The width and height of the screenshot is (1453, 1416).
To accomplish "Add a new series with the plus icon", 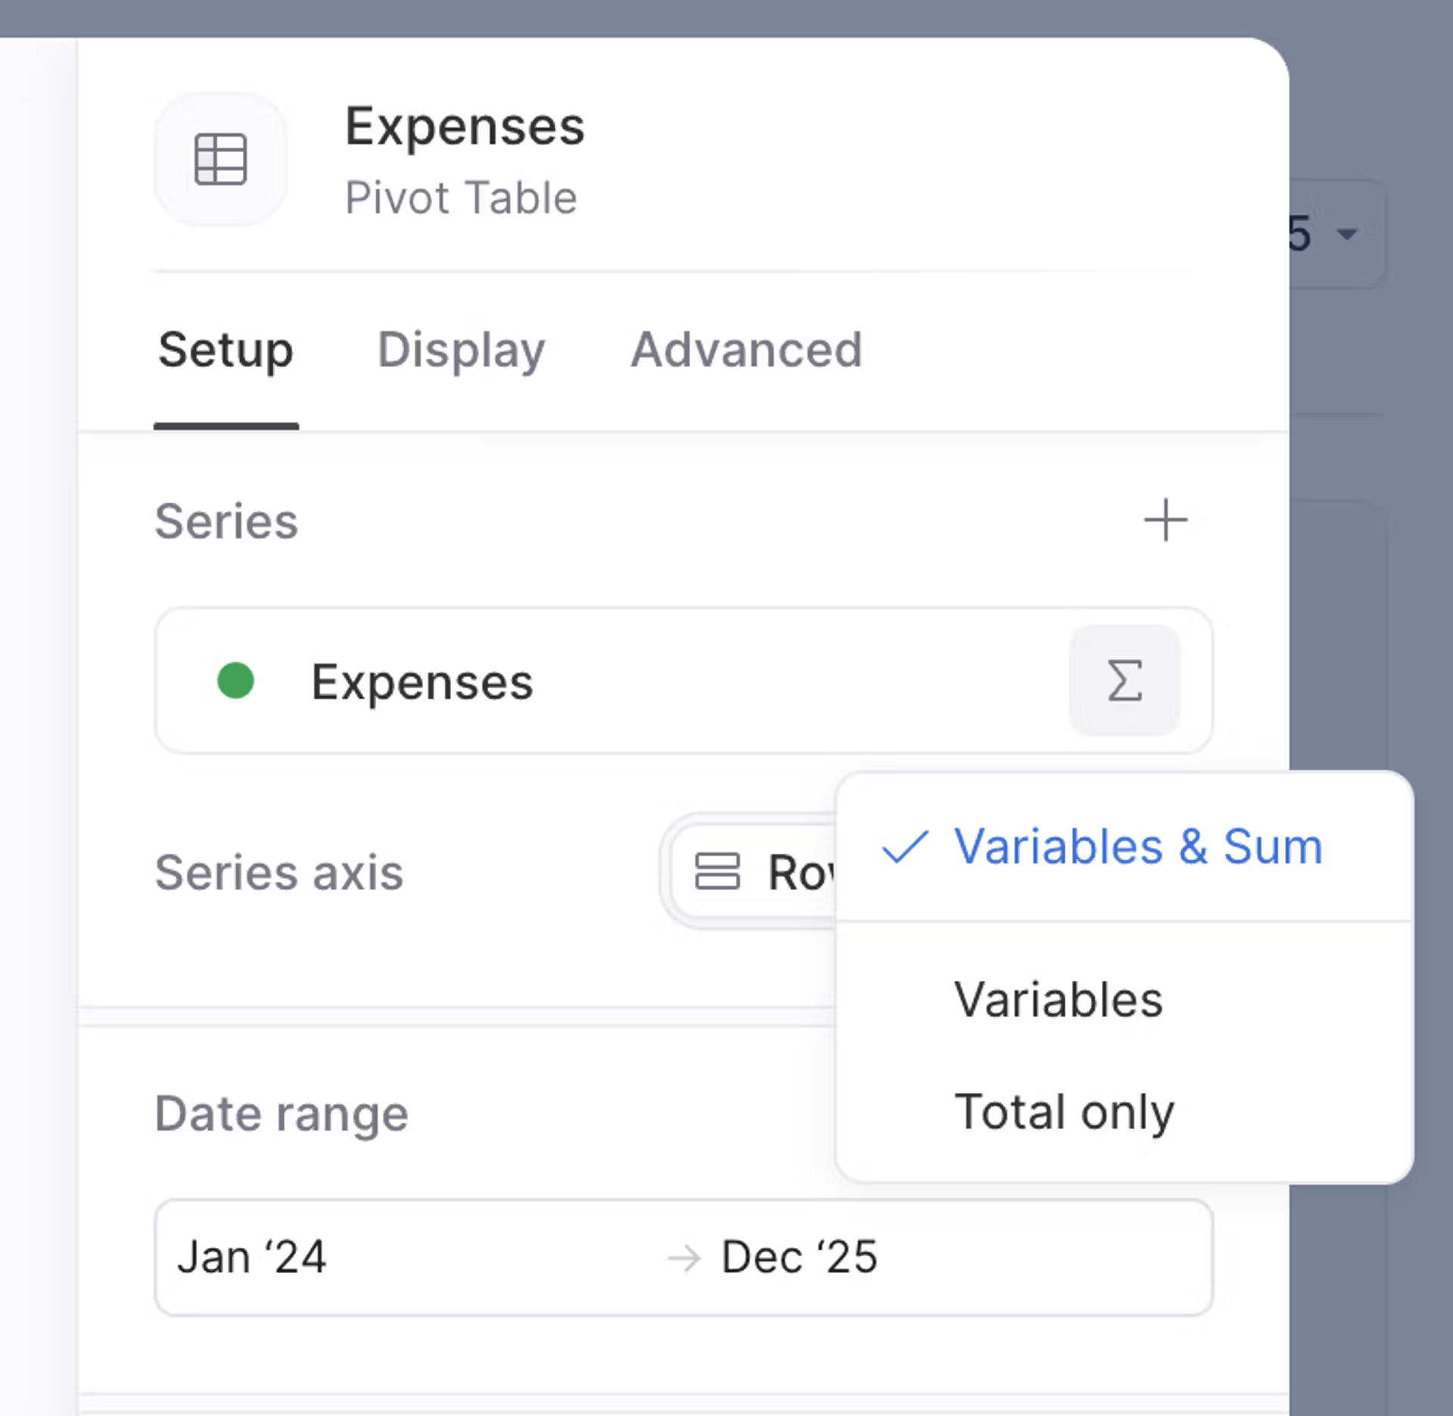I will 1165,520.
